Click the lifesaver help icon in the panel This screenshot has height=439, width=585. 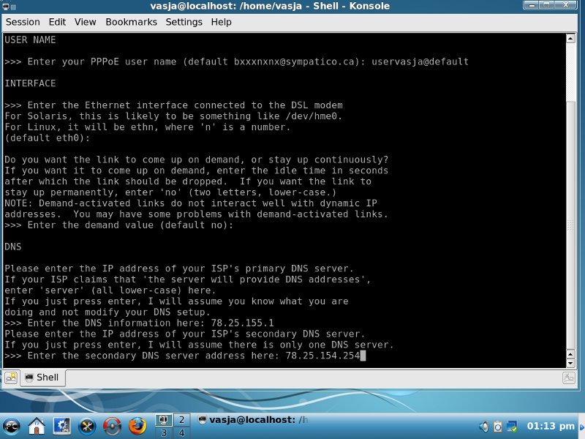pyautogui.click(x=112, y=425)
